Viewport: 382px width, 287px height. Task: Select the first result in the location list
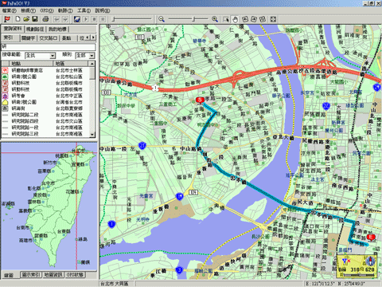click(45, 70)
